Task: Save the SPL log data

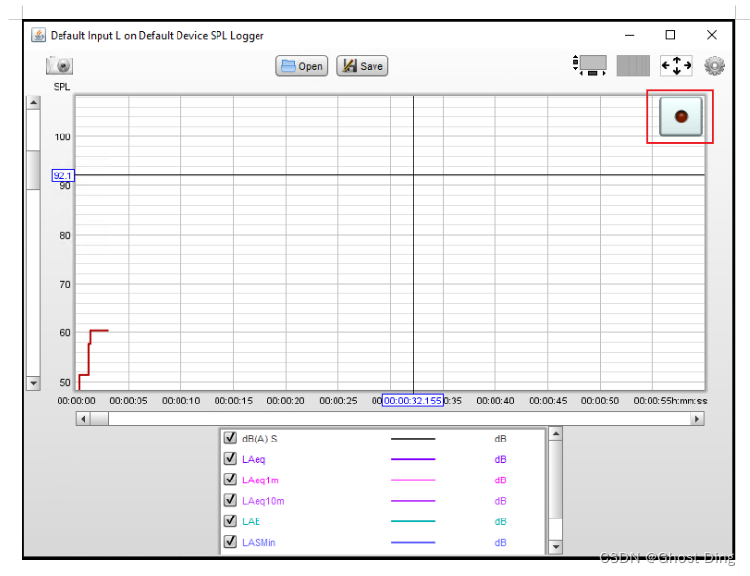Action: pos(363,66)
